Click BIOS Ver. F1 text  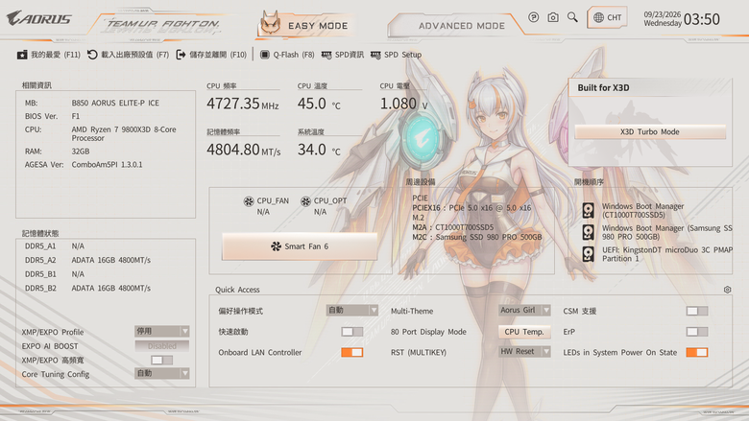[52, 116]
